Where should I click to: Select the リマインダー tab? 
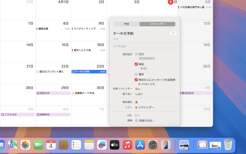157,24
